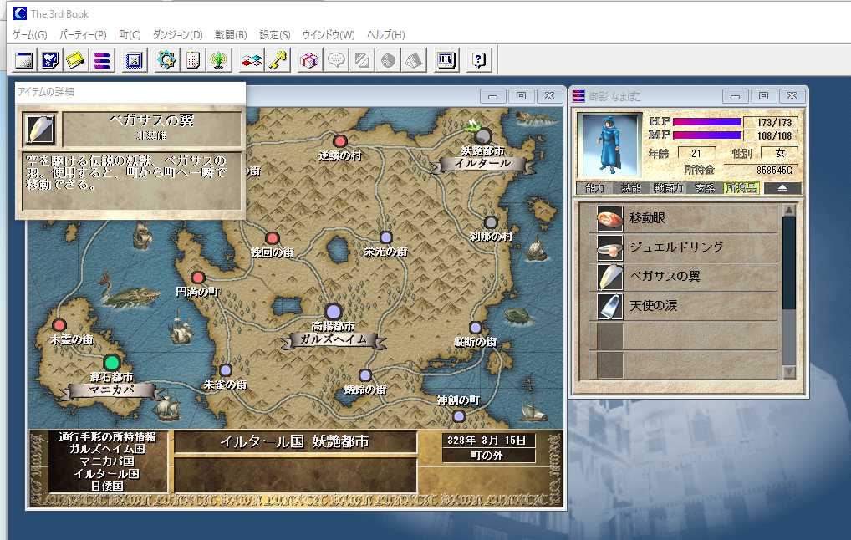
Task: Open the 戦闘(B) menu
Action: click(x=231, y=35)
